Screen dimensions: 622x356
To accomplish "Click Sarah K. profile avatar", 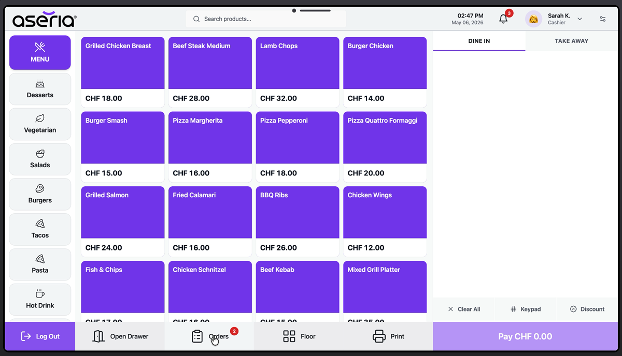I will pyautogui.click(x=533, y=19).
